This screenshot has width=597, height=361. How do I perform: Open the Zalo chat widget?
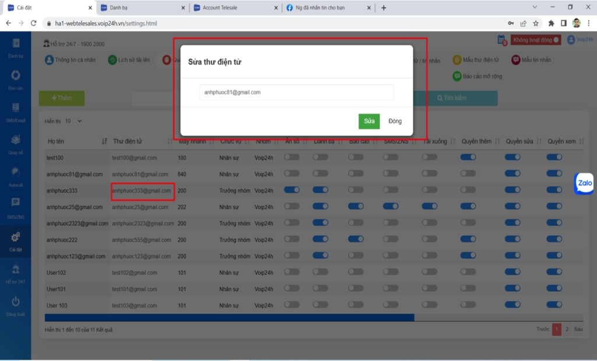coord(584,183)
